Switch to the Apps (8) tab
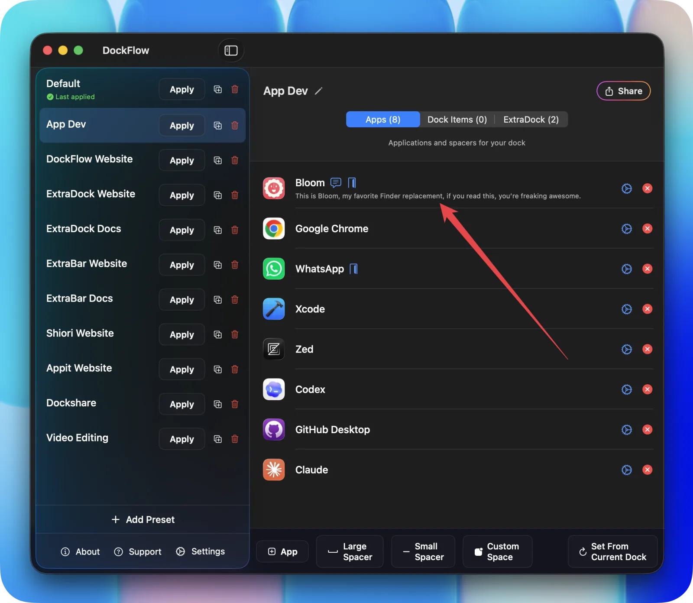Viewport: 693px width, 603px height. (383, 120)
